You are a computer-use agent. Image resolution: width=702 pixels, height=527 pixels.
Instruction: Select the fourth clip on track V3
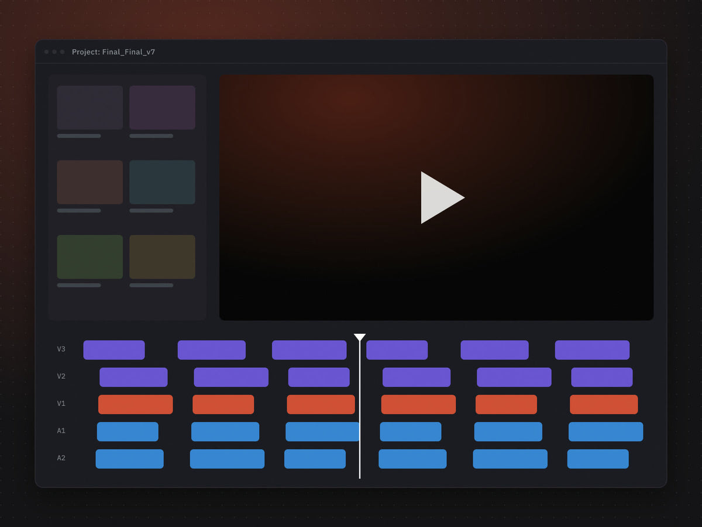[x=397, y=350]
